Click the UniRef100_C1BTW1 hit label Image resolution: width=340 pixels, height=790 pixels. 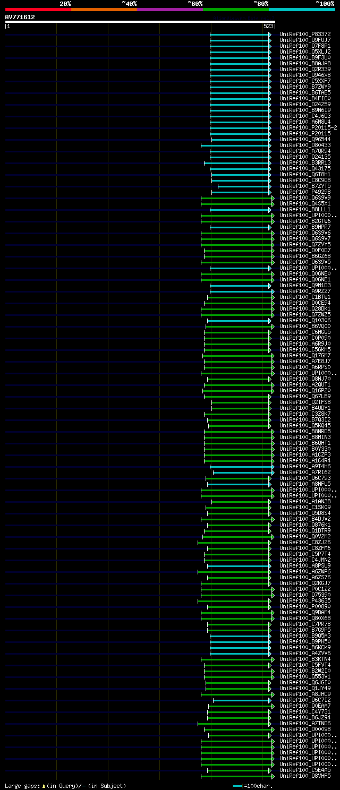(305, 297)
